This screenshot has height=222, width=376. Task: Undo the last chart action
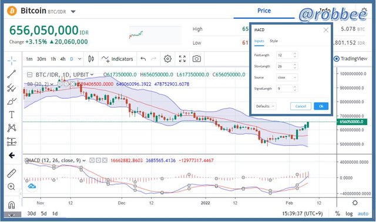coord(143,59)
